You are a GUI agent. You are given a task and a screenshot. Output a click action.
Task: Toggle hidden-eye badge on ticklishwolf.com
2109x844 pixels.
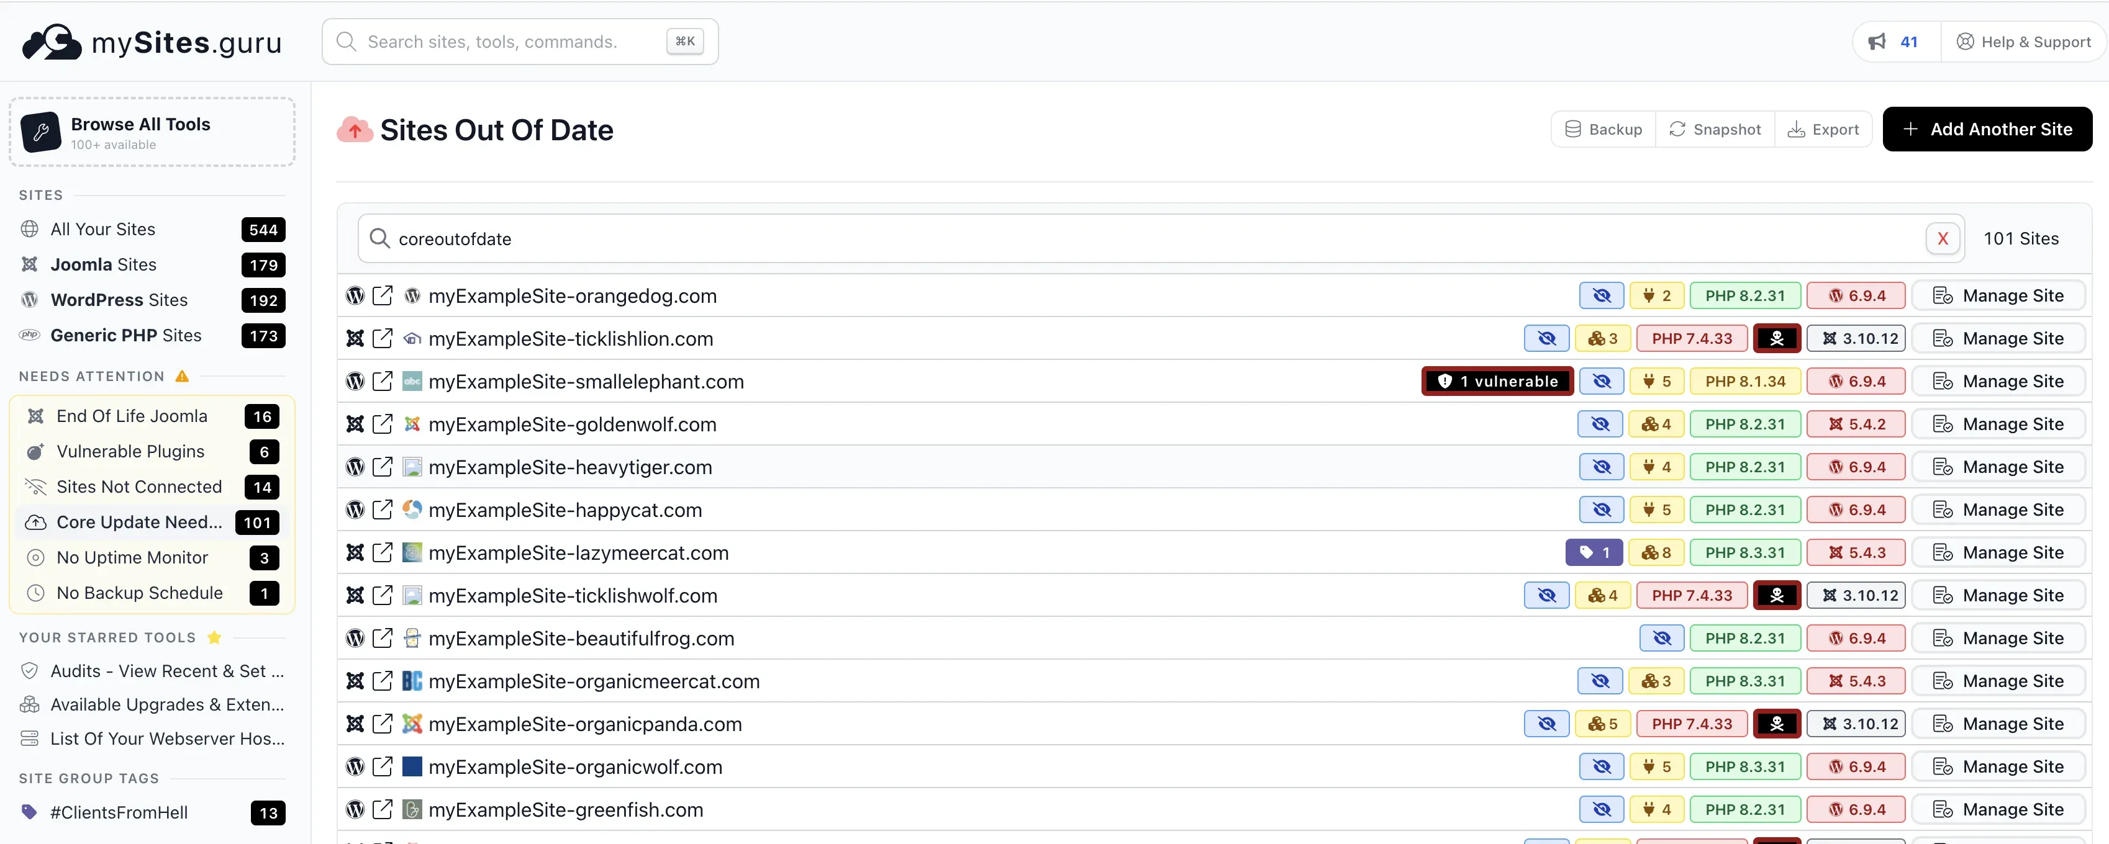(1546, 595)
